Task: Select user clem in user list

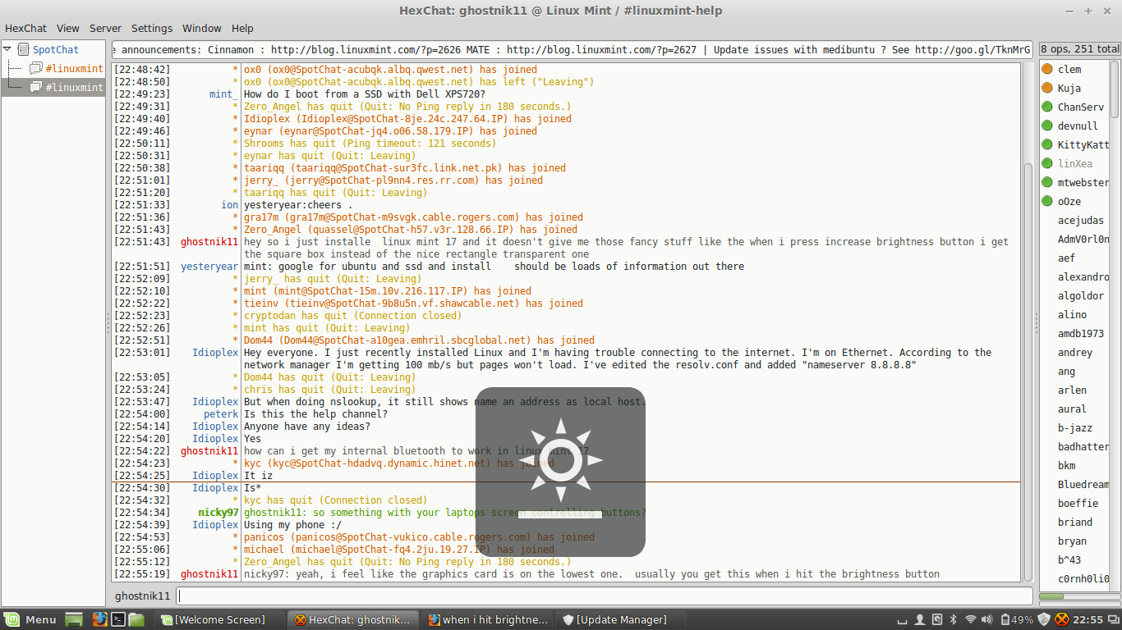Action: (1069, 70)
